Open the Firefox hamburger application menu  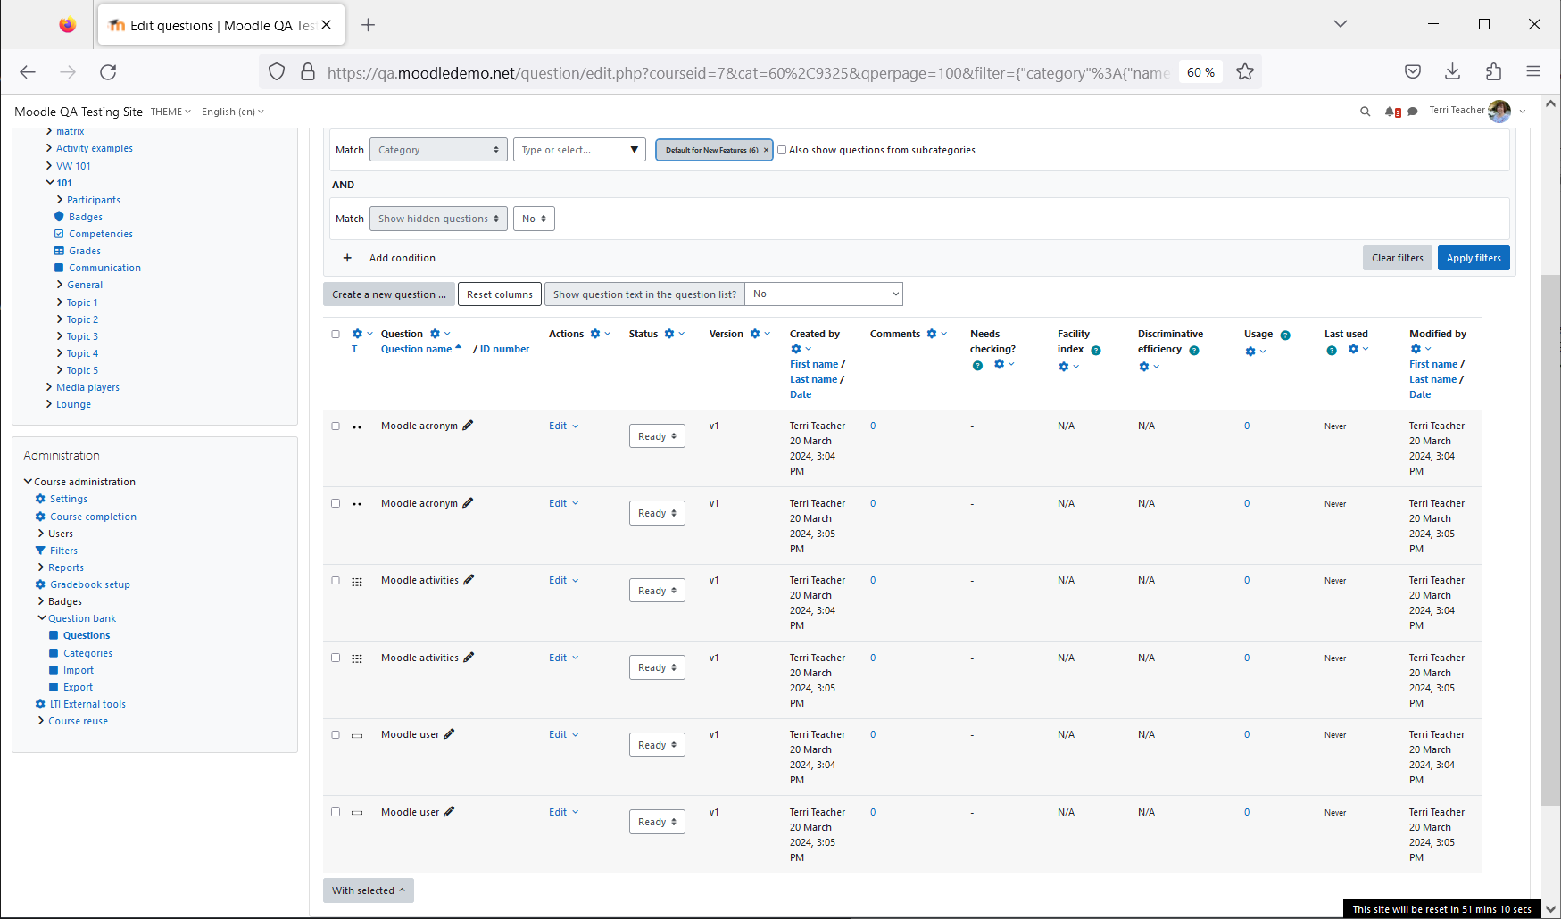(x=1533, y=72)
